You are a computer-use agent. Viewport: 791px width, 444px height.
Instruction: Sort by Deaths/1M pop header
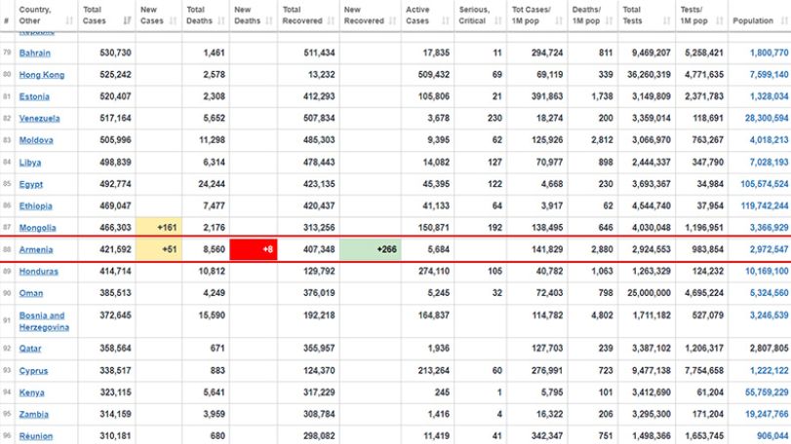(592, 16)
